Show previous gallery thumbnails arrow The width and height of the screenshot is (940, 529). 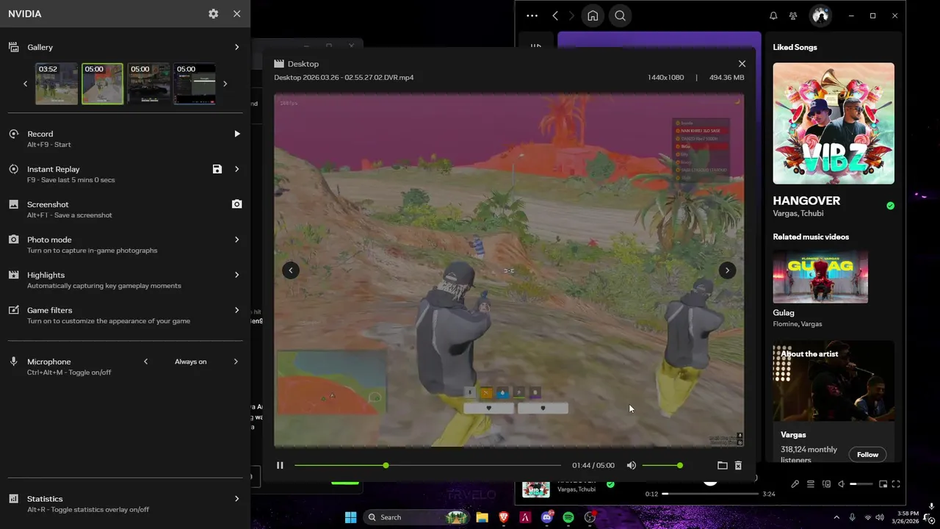[26, 84]
